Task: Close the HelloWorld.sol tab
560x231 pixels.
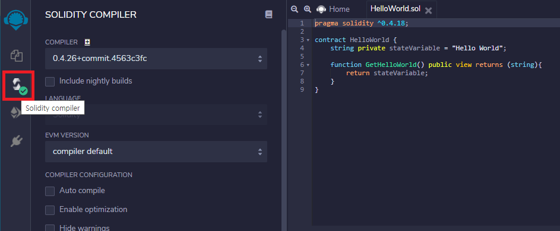Action: click(429, 11)
